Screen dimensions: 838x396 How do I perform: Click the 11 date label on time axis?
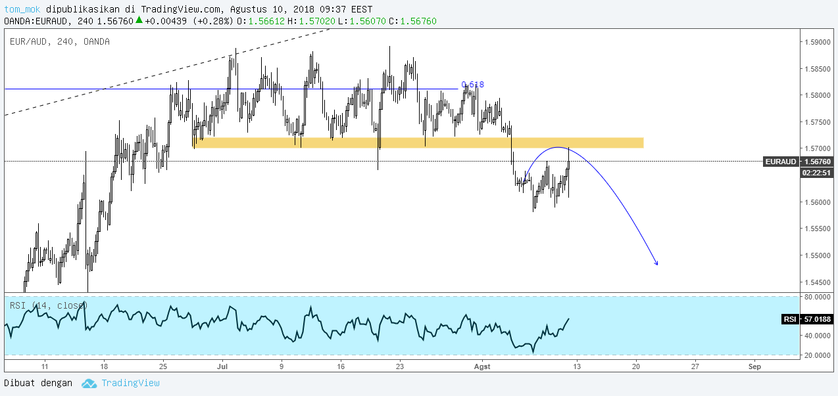tap(45, 367)
